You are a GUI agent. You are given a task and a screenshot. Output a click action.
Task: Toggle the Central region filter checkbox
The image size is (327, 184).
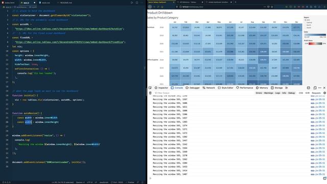click(306, 22)
